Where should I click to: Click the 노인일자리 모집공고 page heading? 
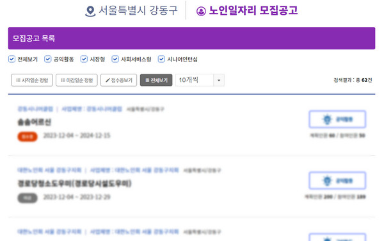(x=253, y=10)
